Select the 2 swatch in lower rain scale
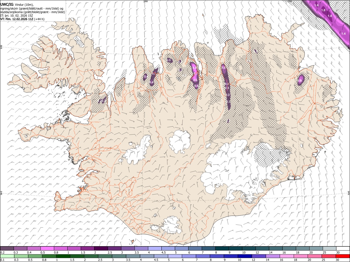 (x=91, y=256)
